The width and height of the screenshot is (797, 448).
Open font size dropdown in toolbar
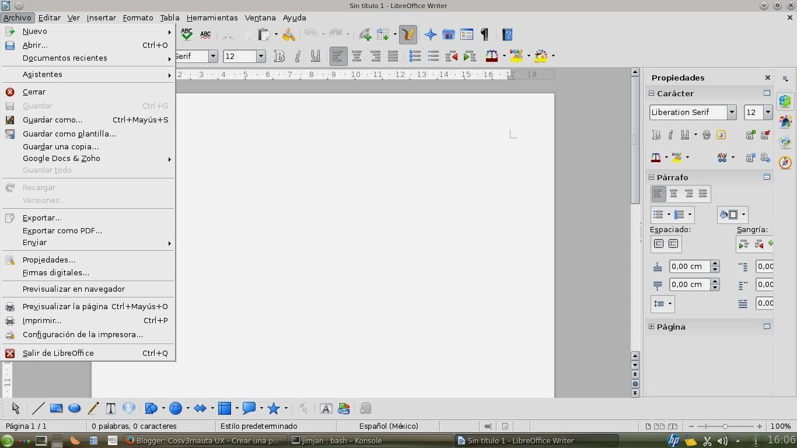point(261,56)
